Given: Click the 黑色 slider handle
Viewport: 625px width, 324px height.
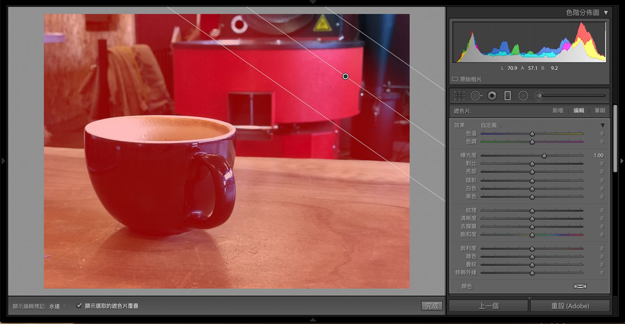Looking at the screenshot, I should (532, 197).
